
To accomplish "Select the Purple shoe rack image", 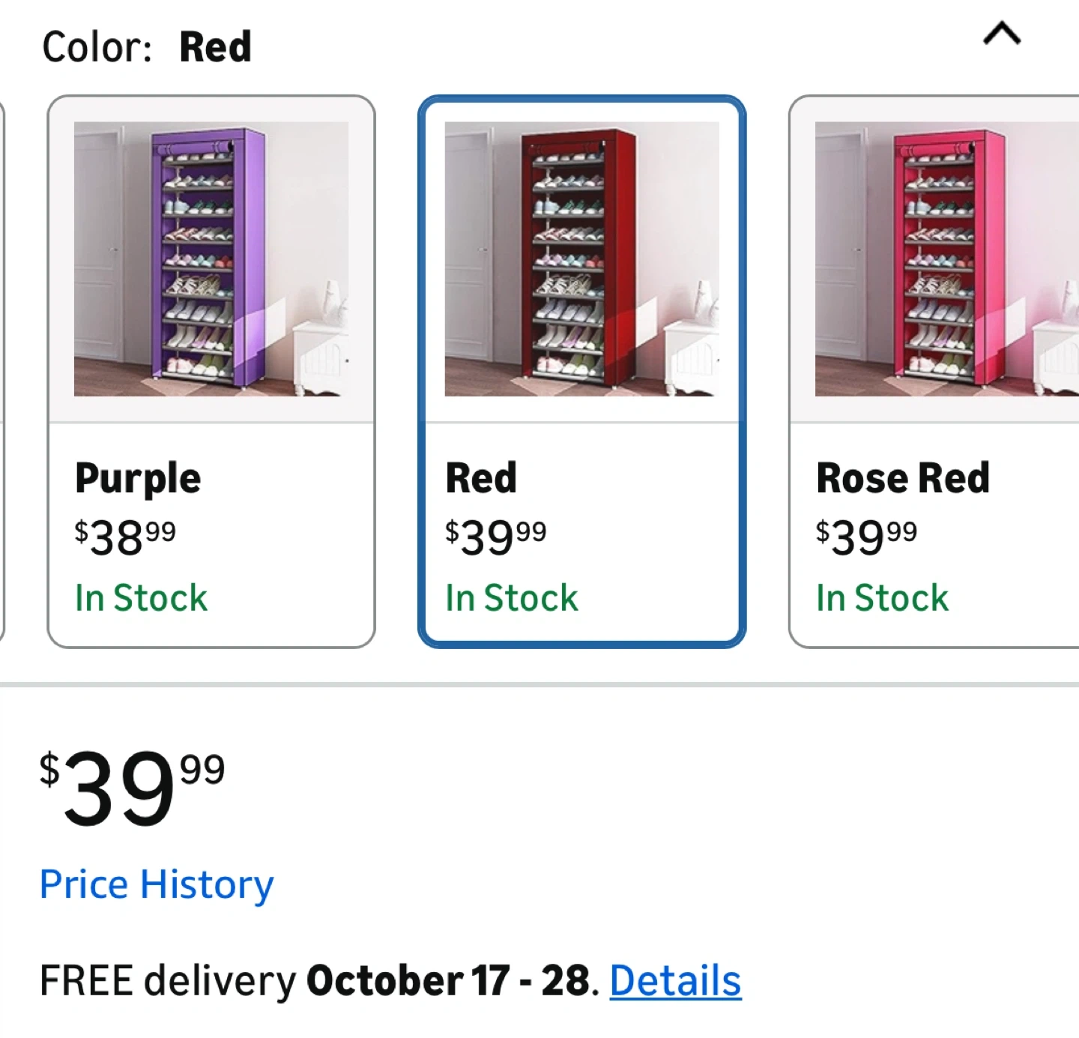I will [211, 259].
